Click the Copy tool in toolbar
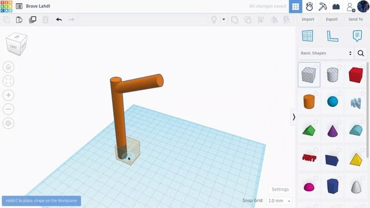Screen dimensions: 370x208 (6, 20)
